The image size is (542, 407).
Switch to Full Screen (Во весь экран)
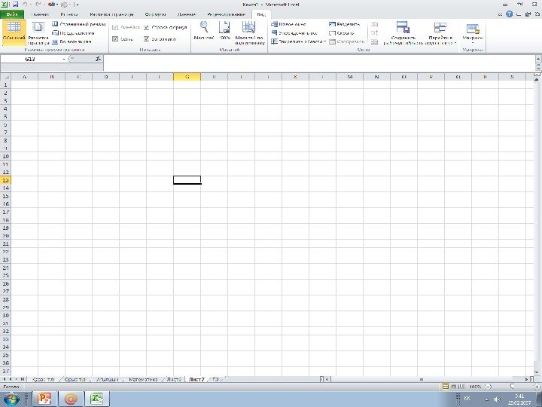click(x=72, y=41)
